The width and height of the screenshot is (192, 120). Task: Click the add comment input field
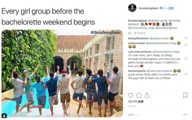155,115
